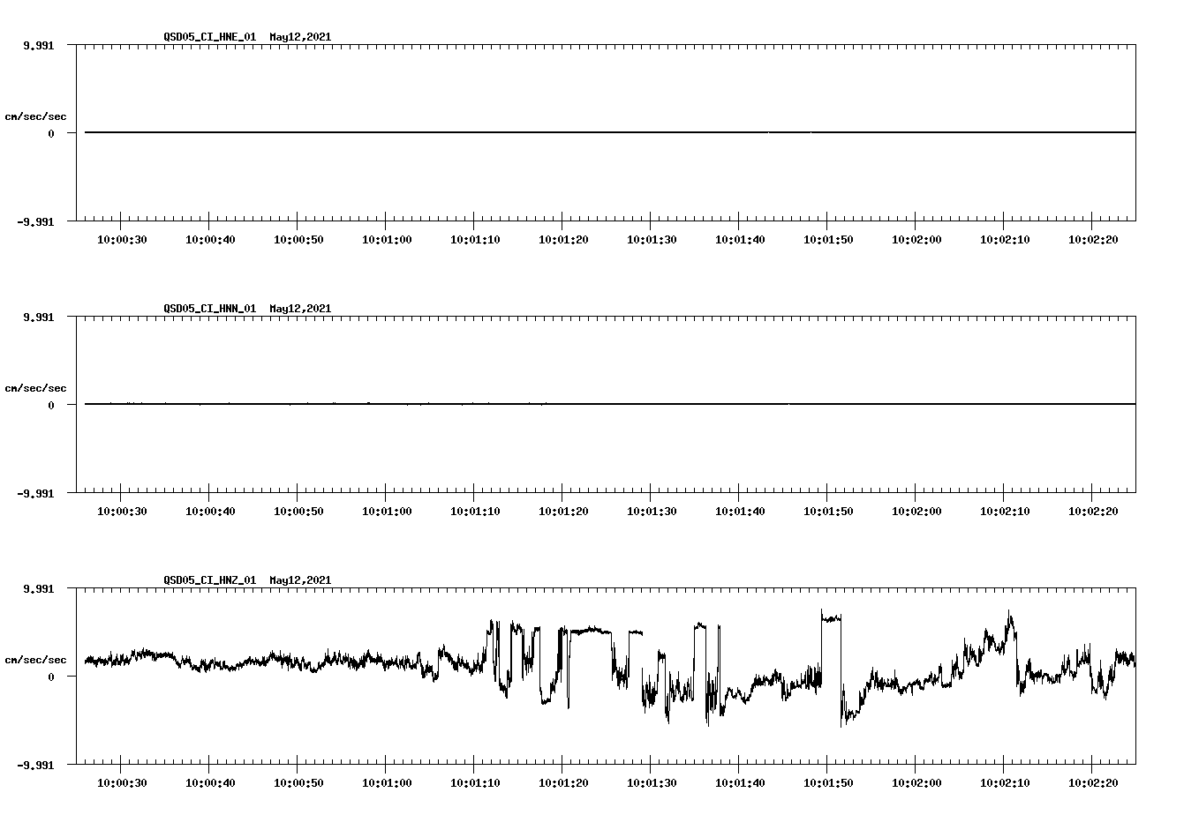The image size is (1199, 815).
Task: Select 10:01:20 time label under HNN plot
Action: click(x=563, y=512)
